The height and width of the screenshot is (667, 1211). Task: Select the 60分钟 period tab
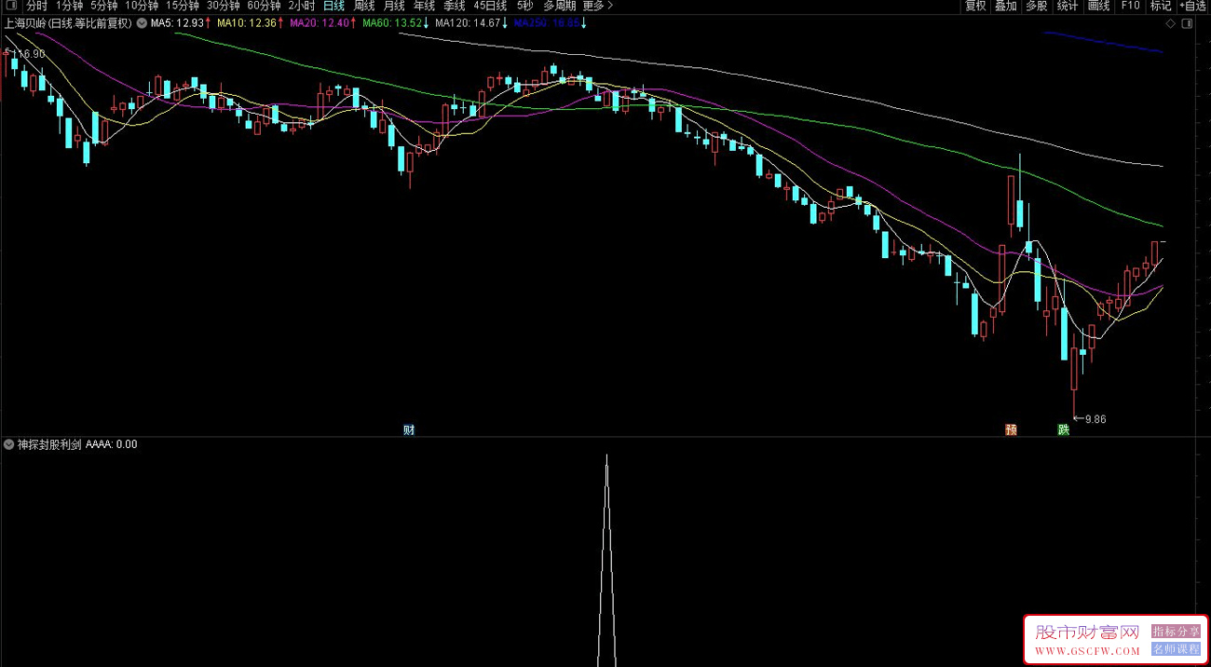point(265,6)
